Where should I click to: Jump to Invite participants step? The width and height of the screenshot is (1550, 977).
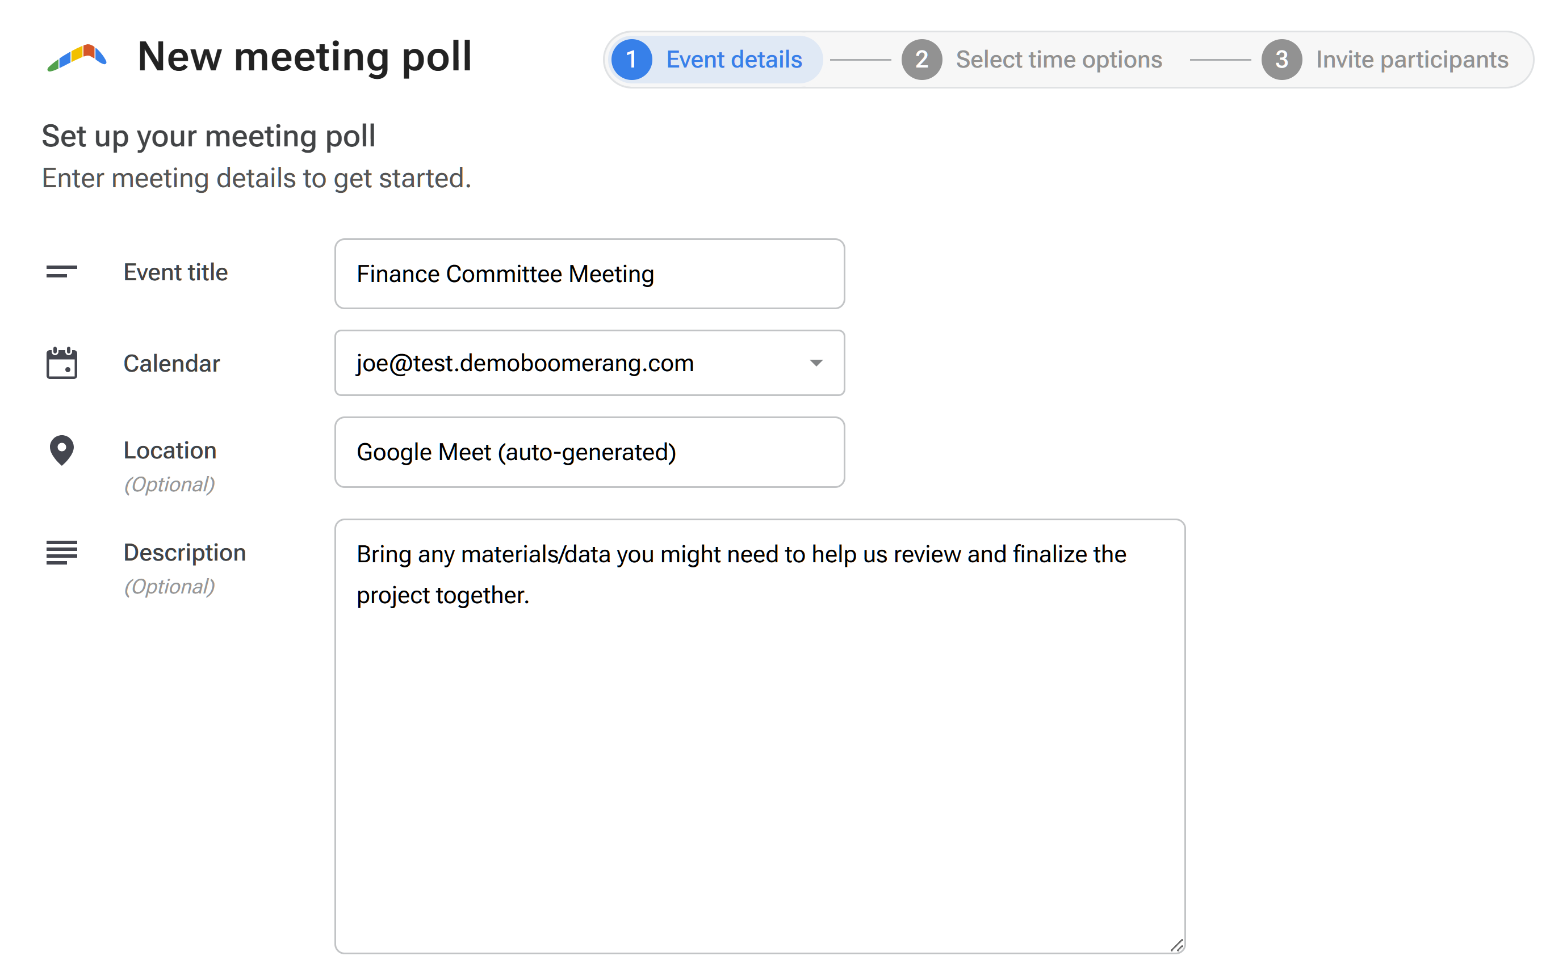click(x=1411, y=59)
